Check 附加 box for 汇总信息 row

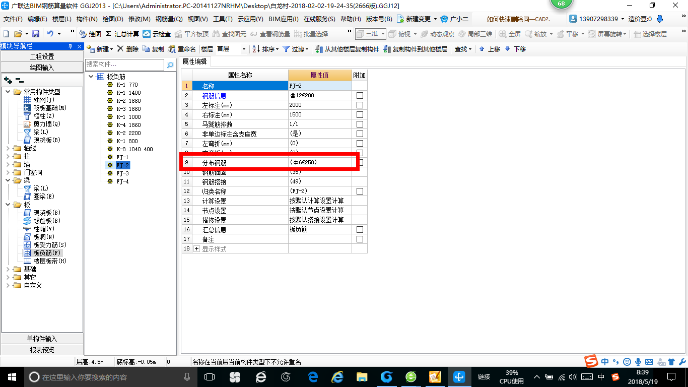point(360,230)
